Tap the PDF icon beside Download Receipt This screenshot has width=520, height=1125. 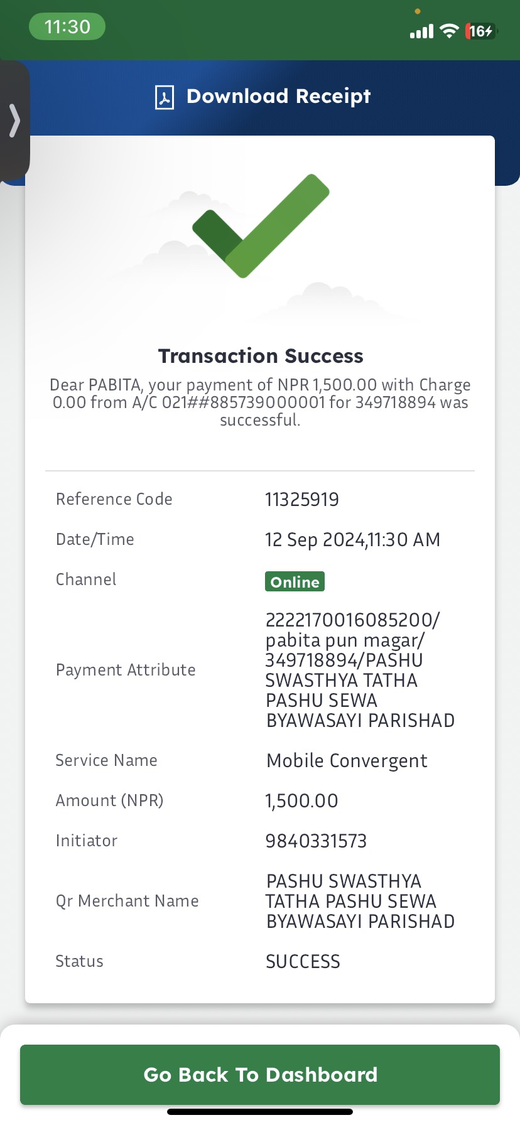[x=165, y=97]
